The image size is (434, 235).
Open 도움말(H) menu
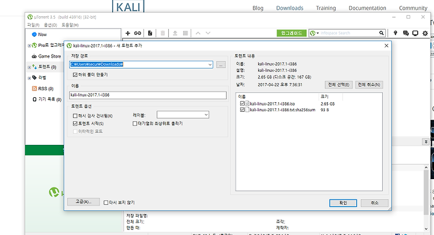(70, 25)
